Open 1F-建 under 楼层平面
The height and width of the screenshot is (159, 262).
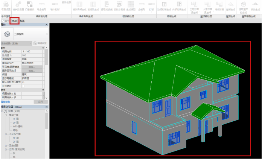pos(16,119)
